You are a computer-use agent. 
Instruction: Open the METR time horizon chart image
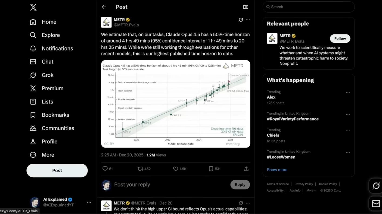[x=175, y=104]
